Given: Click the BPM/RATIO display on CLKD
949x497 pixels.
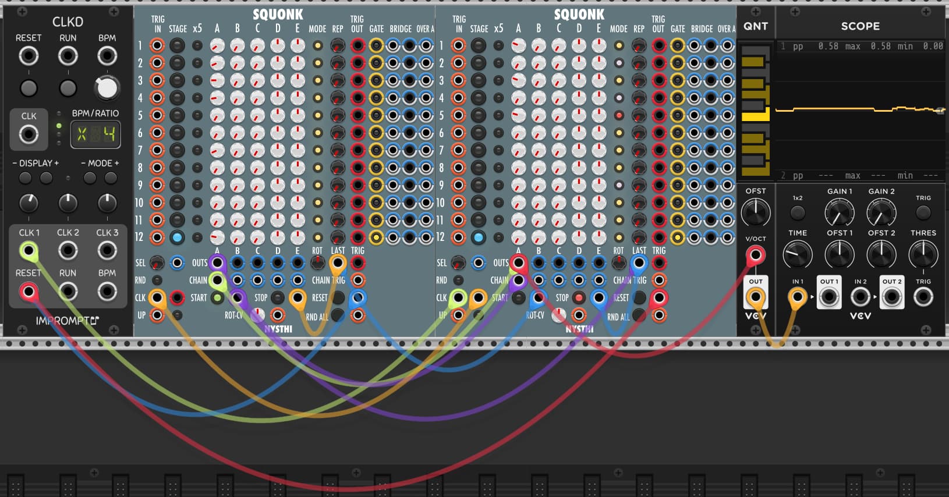Looking at the screenshot, I should click(95, 135).
